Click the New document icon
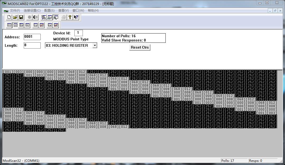Image resolution: width=285 pixels, height=165 pixels. click(x=9, y=17)
